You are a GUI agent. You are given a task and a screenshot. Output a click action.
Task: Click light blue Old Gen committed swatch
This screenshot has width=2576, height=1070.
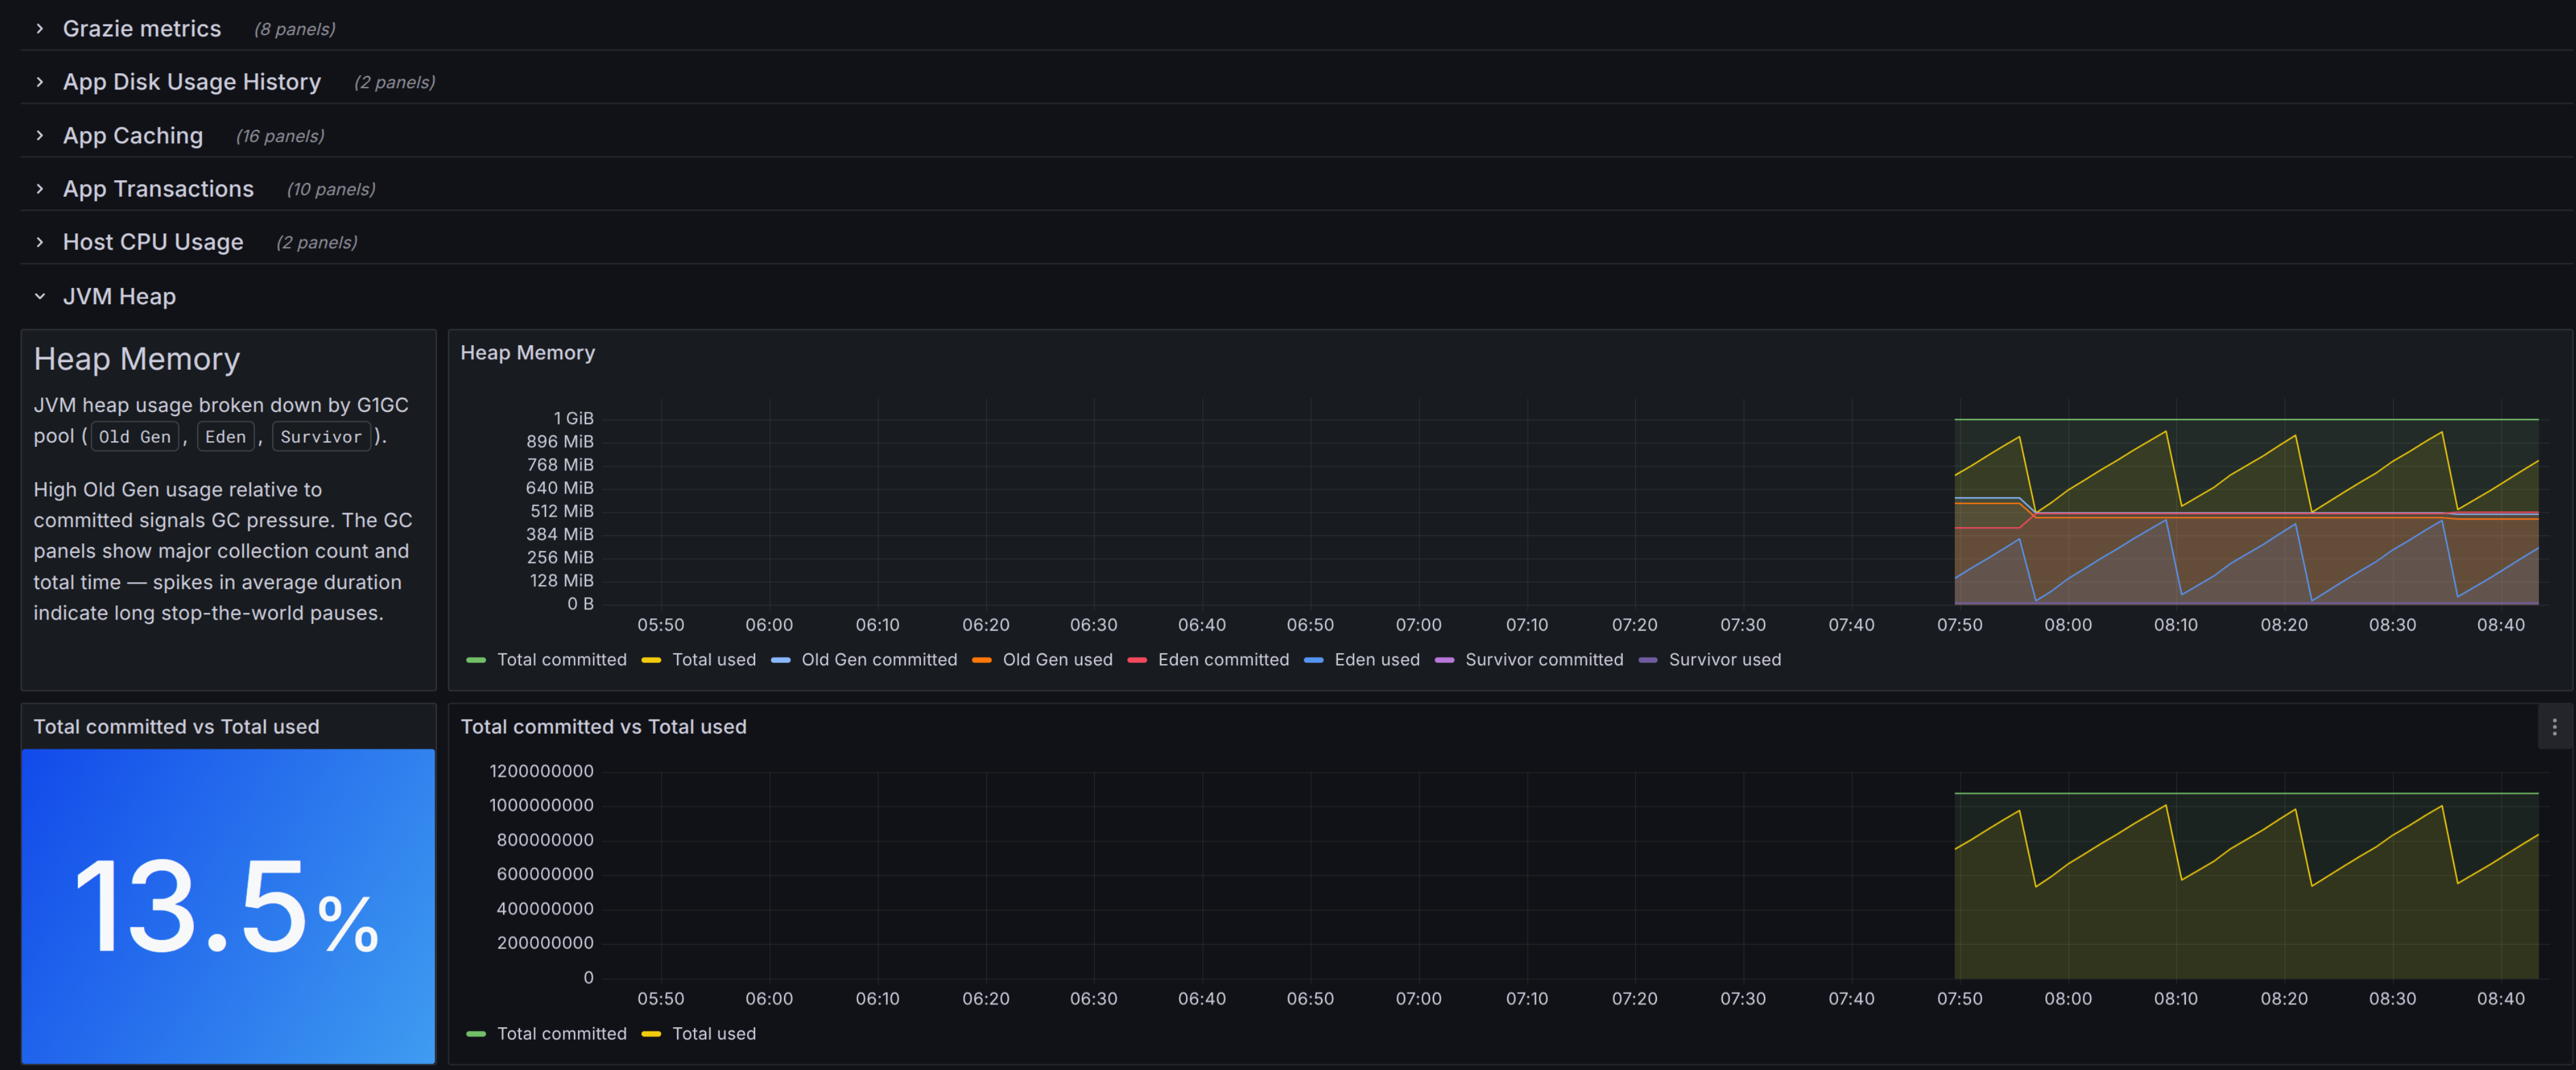pyautogui.click(x=781, y=660)
